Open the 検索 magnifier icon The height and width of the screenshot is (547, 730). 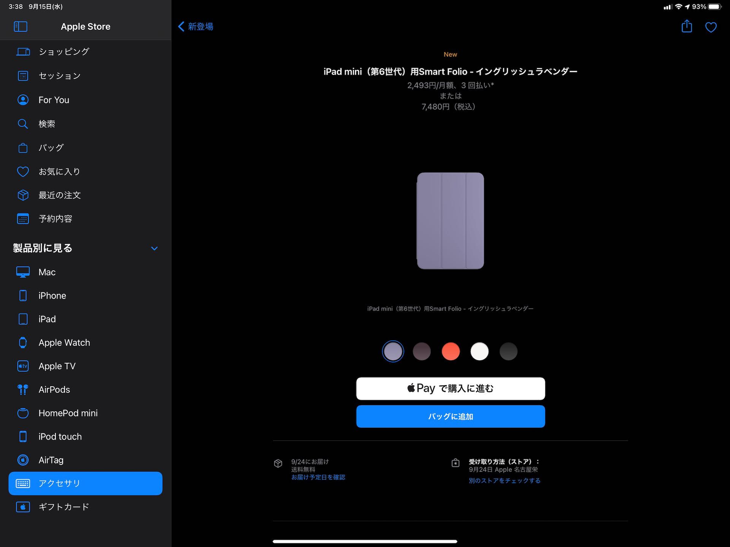23,124
